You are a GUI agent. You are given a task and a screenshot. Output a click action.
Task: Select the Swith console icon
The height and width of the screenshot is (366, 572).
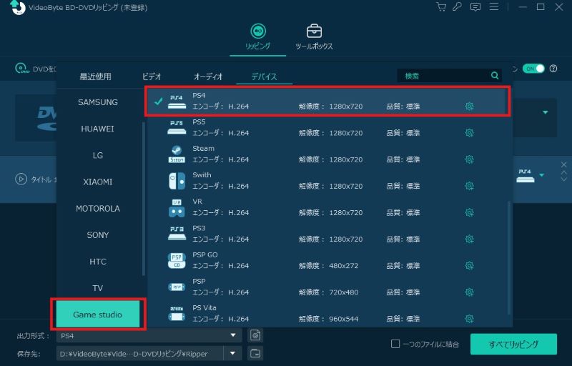pyautogui.click(x=177, y=181)
